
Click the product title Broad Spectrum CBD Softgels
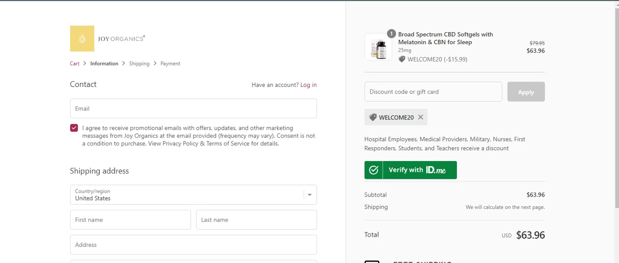(446, 38)
